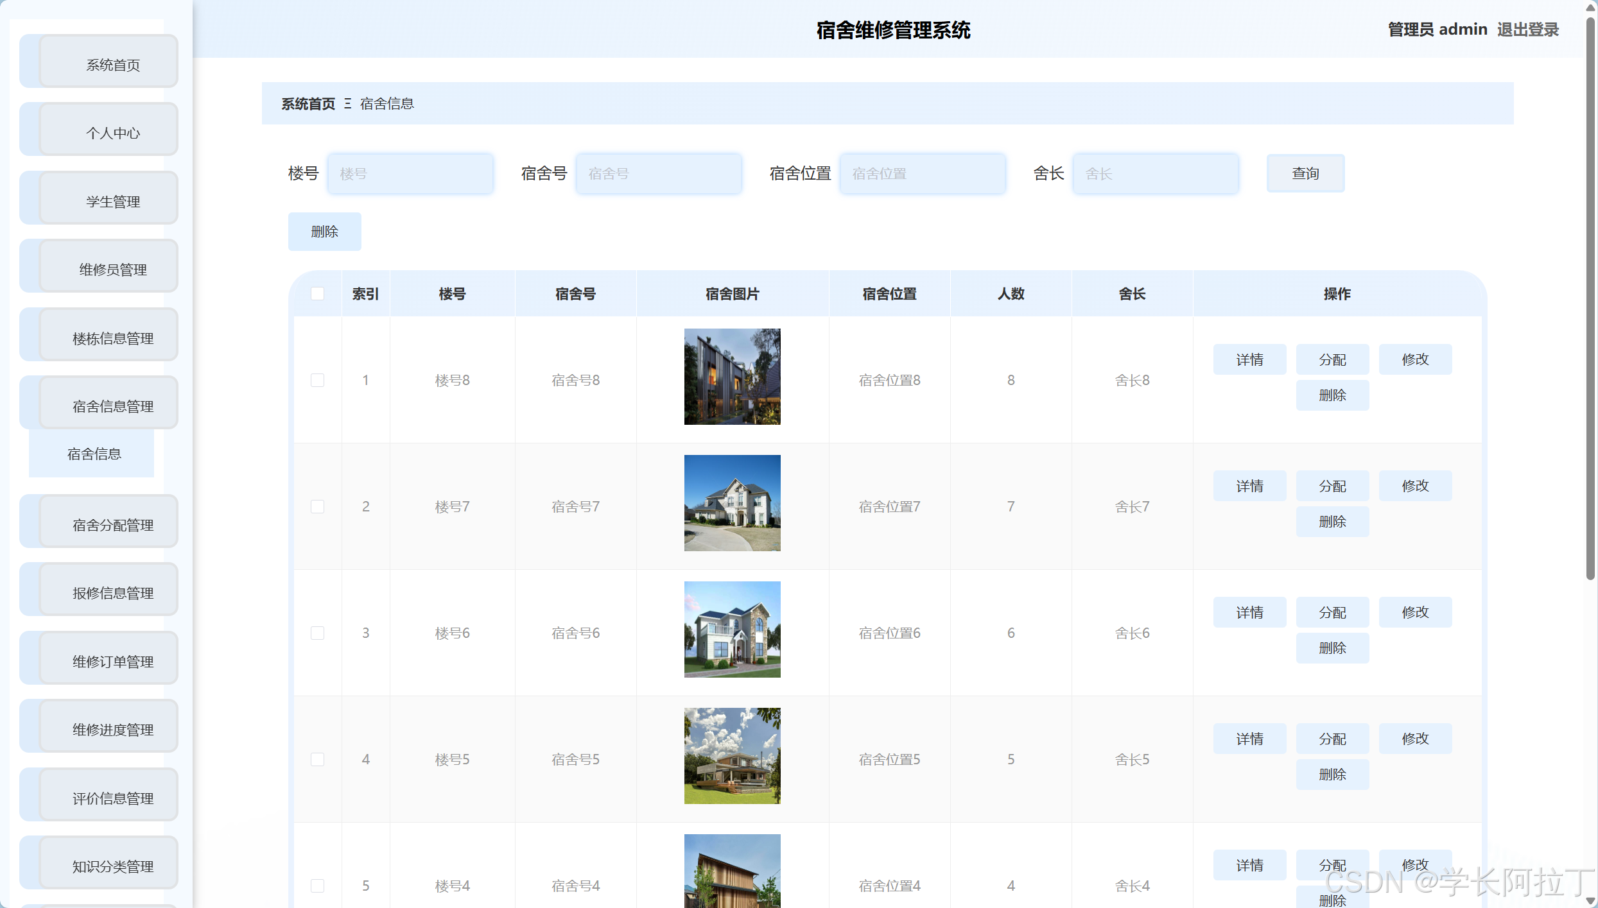Check the checkbox for row 3
The width and height of the screenshot is (1598, 908).
[317, 633]
